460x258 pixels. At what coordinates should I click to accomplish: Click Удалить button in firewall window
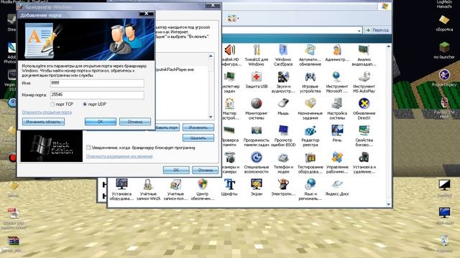pyautogui.click(x=198, y=138)
